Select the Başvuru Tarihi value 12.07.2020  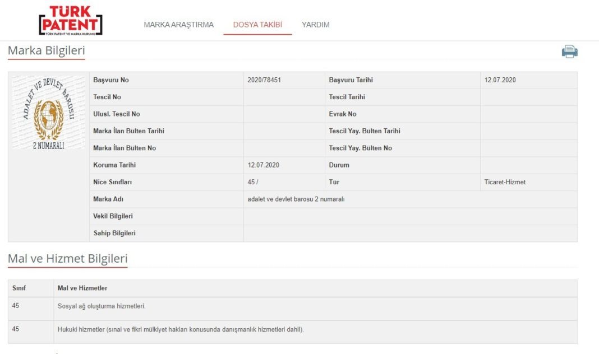pyautogui.click(x=500, y=80)
